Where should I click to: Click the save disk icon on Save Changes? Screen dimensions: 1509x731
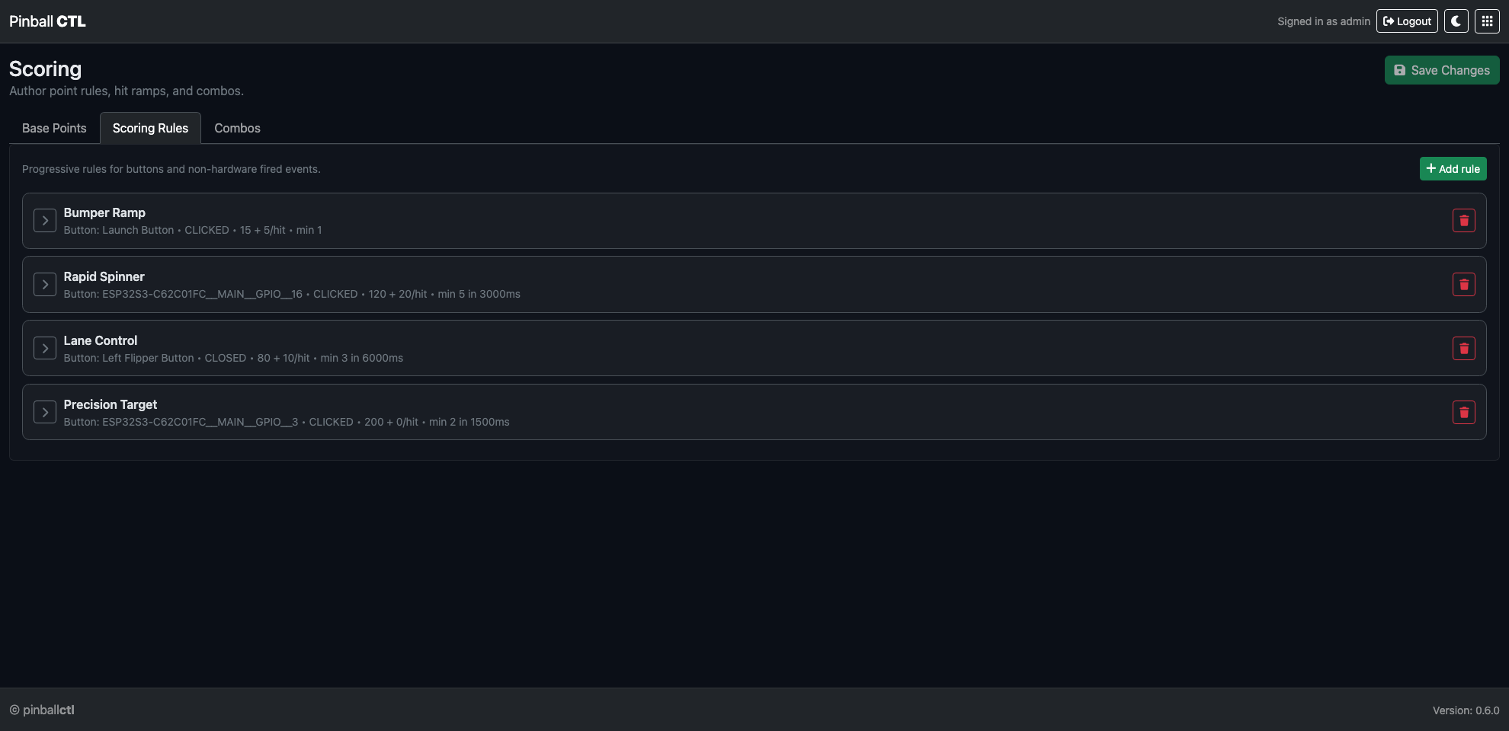tap(1400, 69)
